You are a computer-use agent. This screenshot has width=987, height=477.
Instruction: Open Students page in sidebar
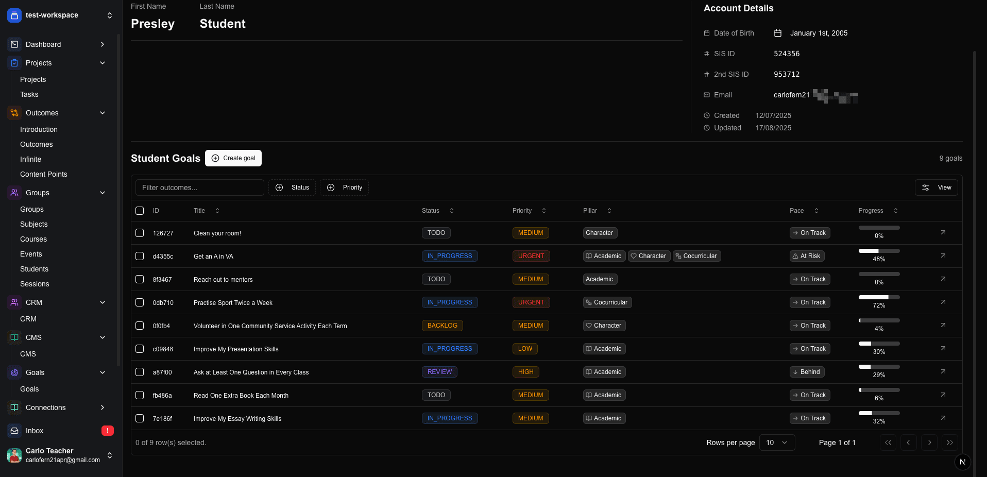click(34, 269)
